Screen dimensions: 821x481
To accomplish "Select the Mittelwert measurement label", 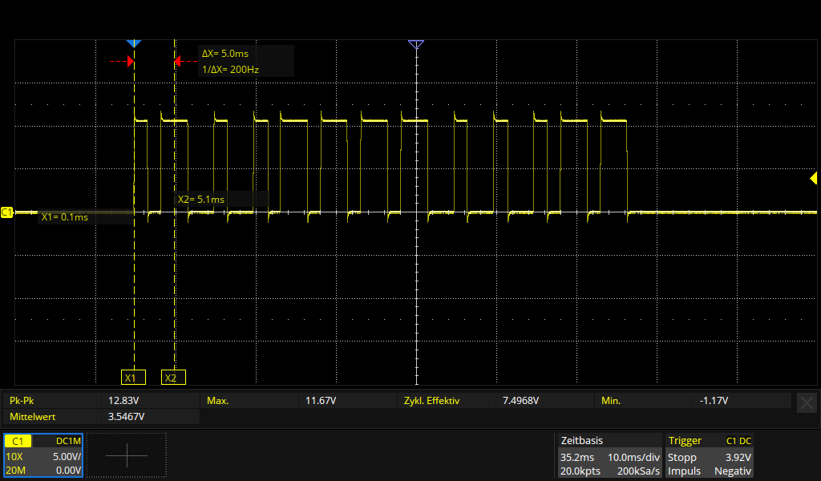I will tap(32, 417).
